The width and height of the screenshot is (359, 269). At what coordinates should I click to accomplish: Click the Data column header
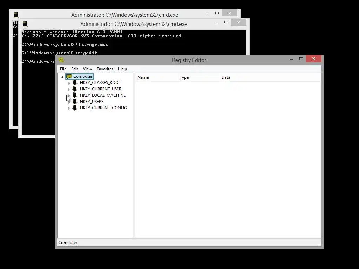coord(270,77)
